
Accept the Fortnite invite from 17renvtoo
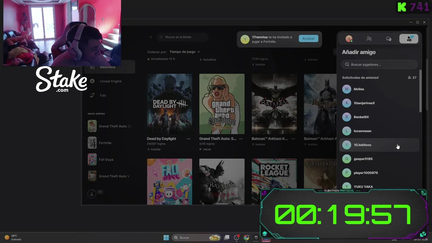point(308,38)
